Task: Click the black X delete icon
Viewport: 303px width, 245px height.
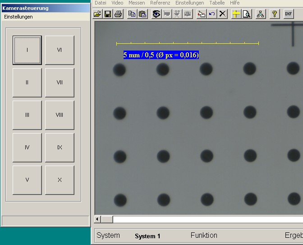Action: coord(222,14)
